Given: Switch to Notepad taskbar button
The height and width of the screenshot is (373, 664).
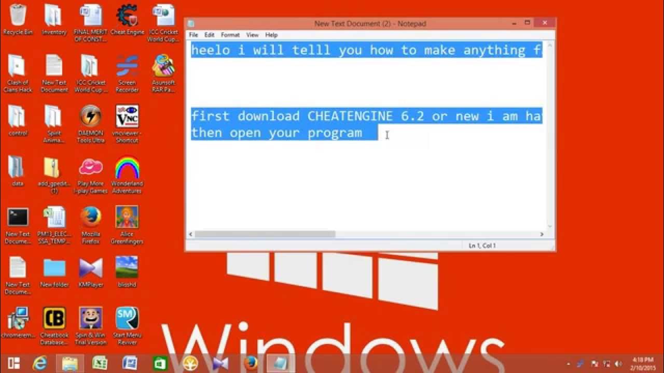Looking at the screenshot, I should click(281, 363).
